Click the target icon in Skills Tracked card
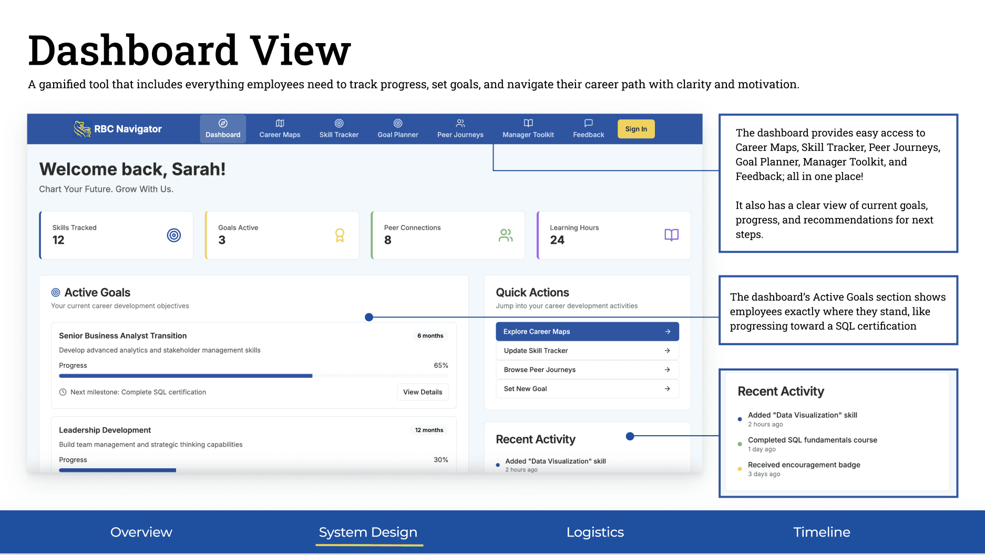 174,235
